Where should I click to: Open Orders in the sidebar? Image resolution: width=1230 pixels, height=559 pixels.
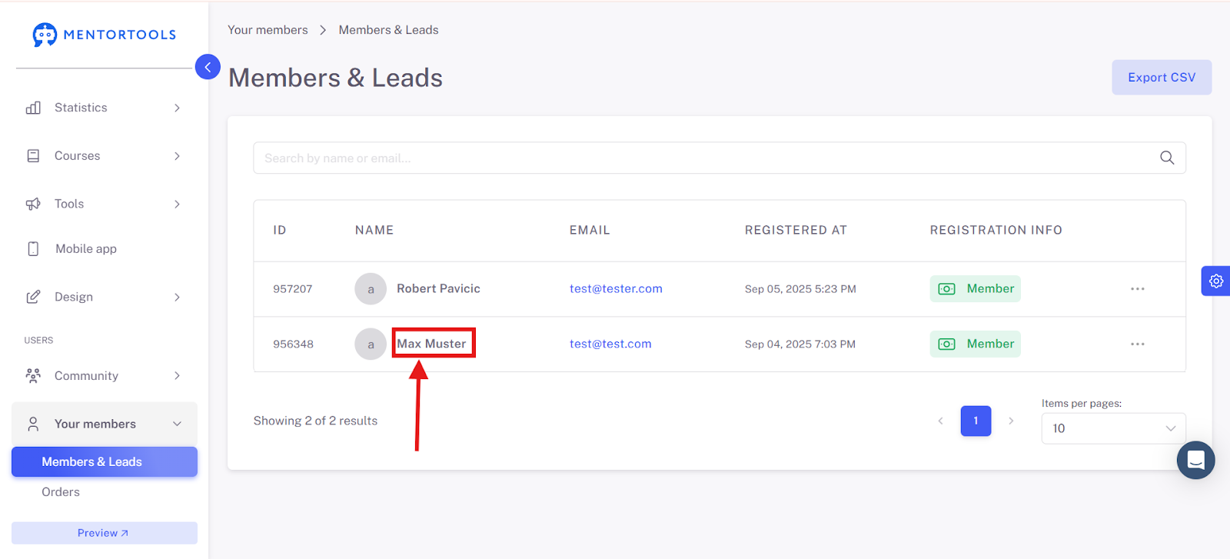(61, 492)
